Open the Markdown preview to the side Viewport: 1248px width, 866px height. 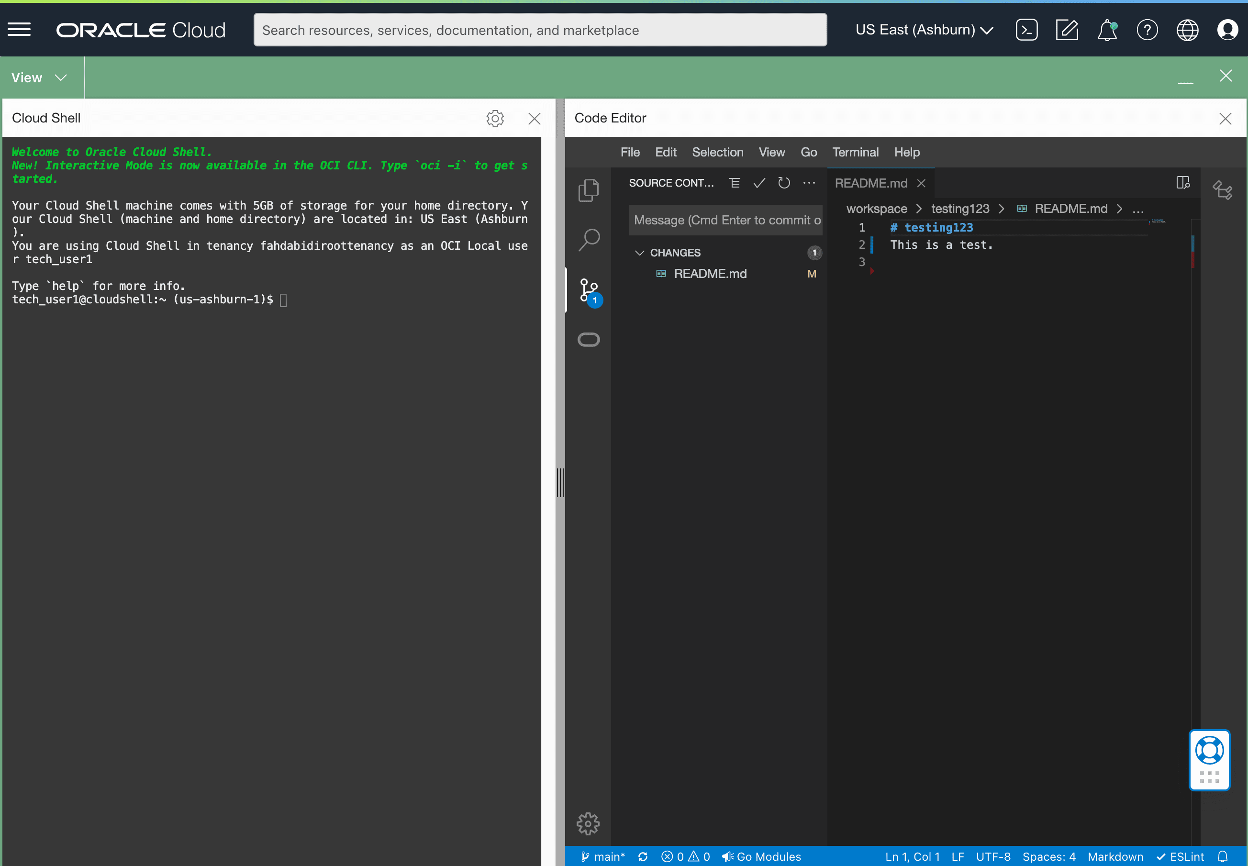(1182, 183)
